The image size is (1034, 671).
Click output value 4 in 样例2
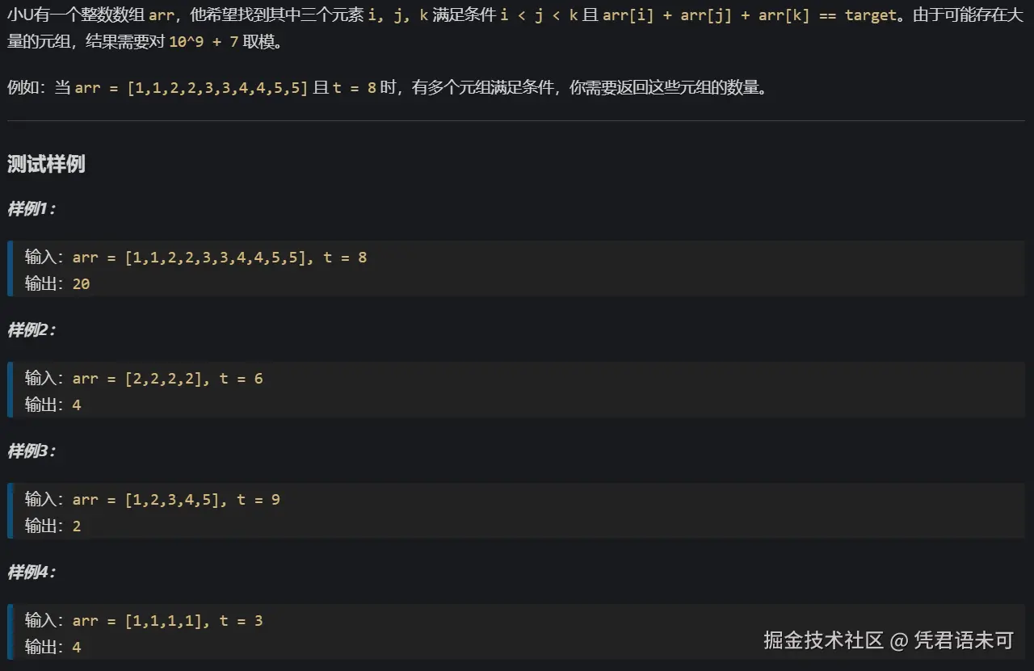(x=76, y=405)
